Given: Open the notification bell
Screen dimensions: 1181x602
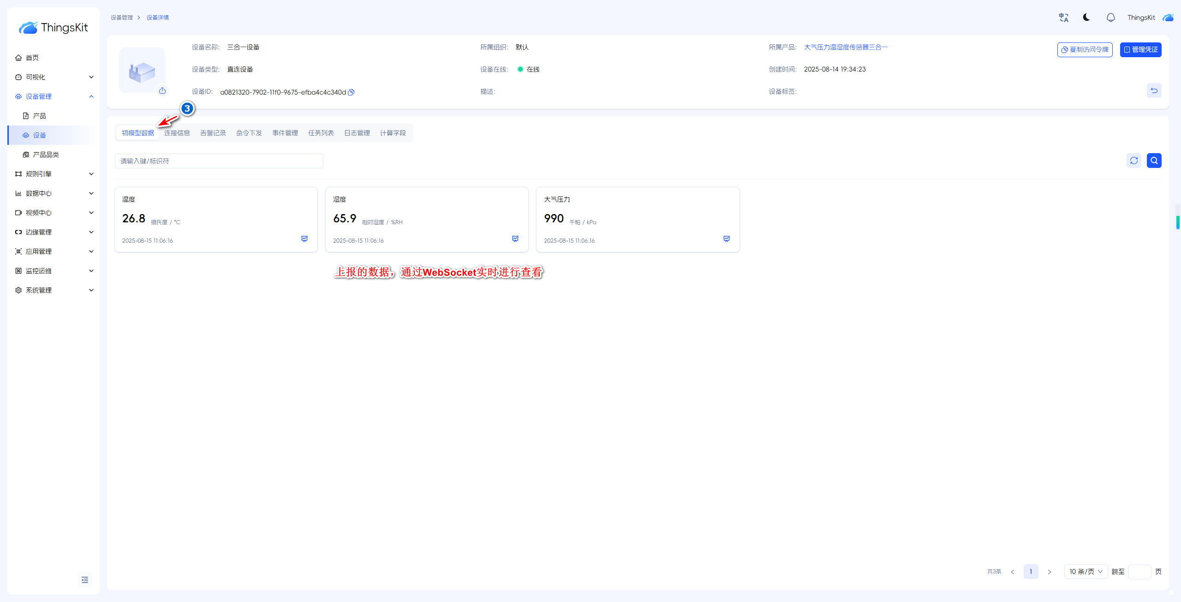Looking at the screenshot, I should (1110, 18).
